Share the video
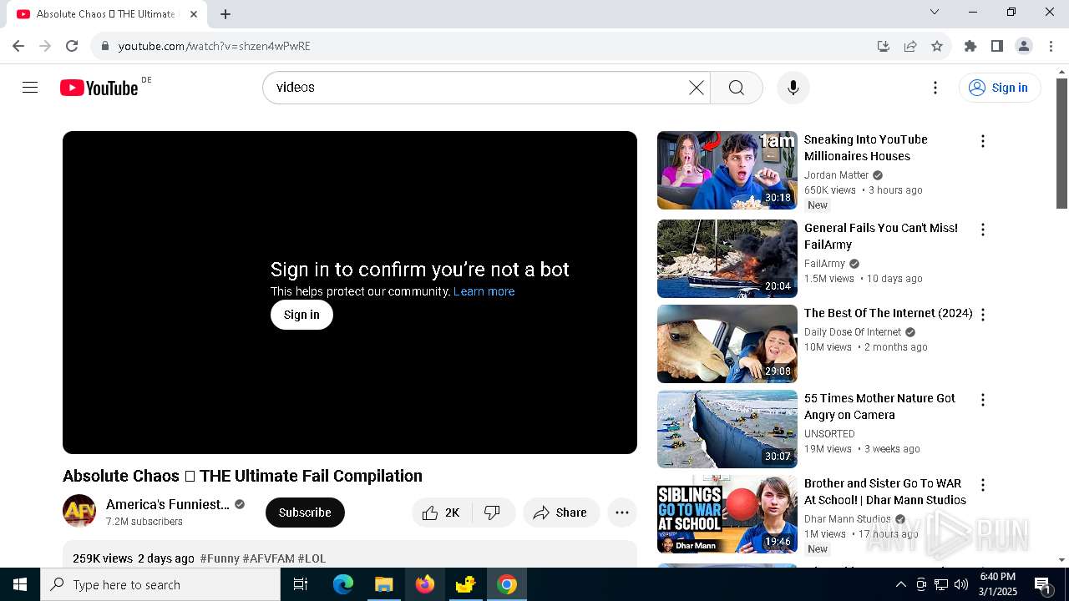The height and width of the screenshot is (601, 1069). coord(561,513)
